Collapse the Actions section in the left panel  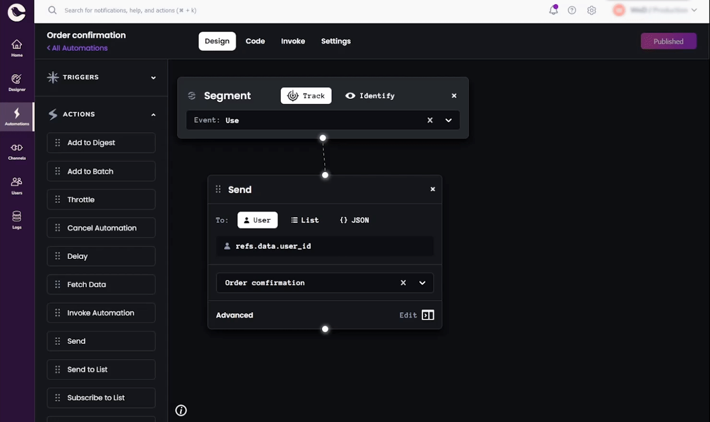click(x=153, y=115)
